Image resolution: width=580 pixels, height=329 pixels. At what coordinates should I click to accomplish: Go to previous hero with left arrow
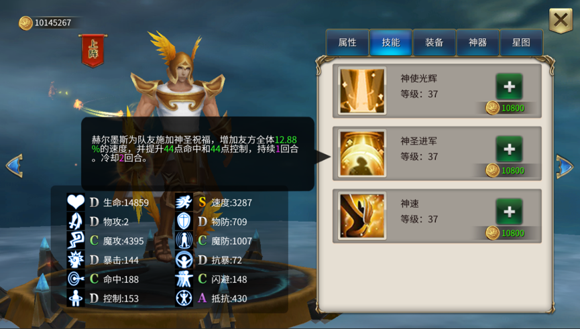pyautogui.click(x=15, y=166)
